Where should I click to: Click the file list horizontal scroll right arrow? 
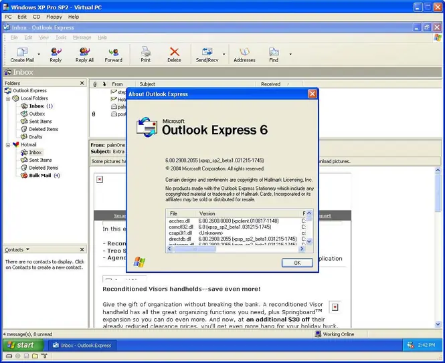tap(302, 249)
